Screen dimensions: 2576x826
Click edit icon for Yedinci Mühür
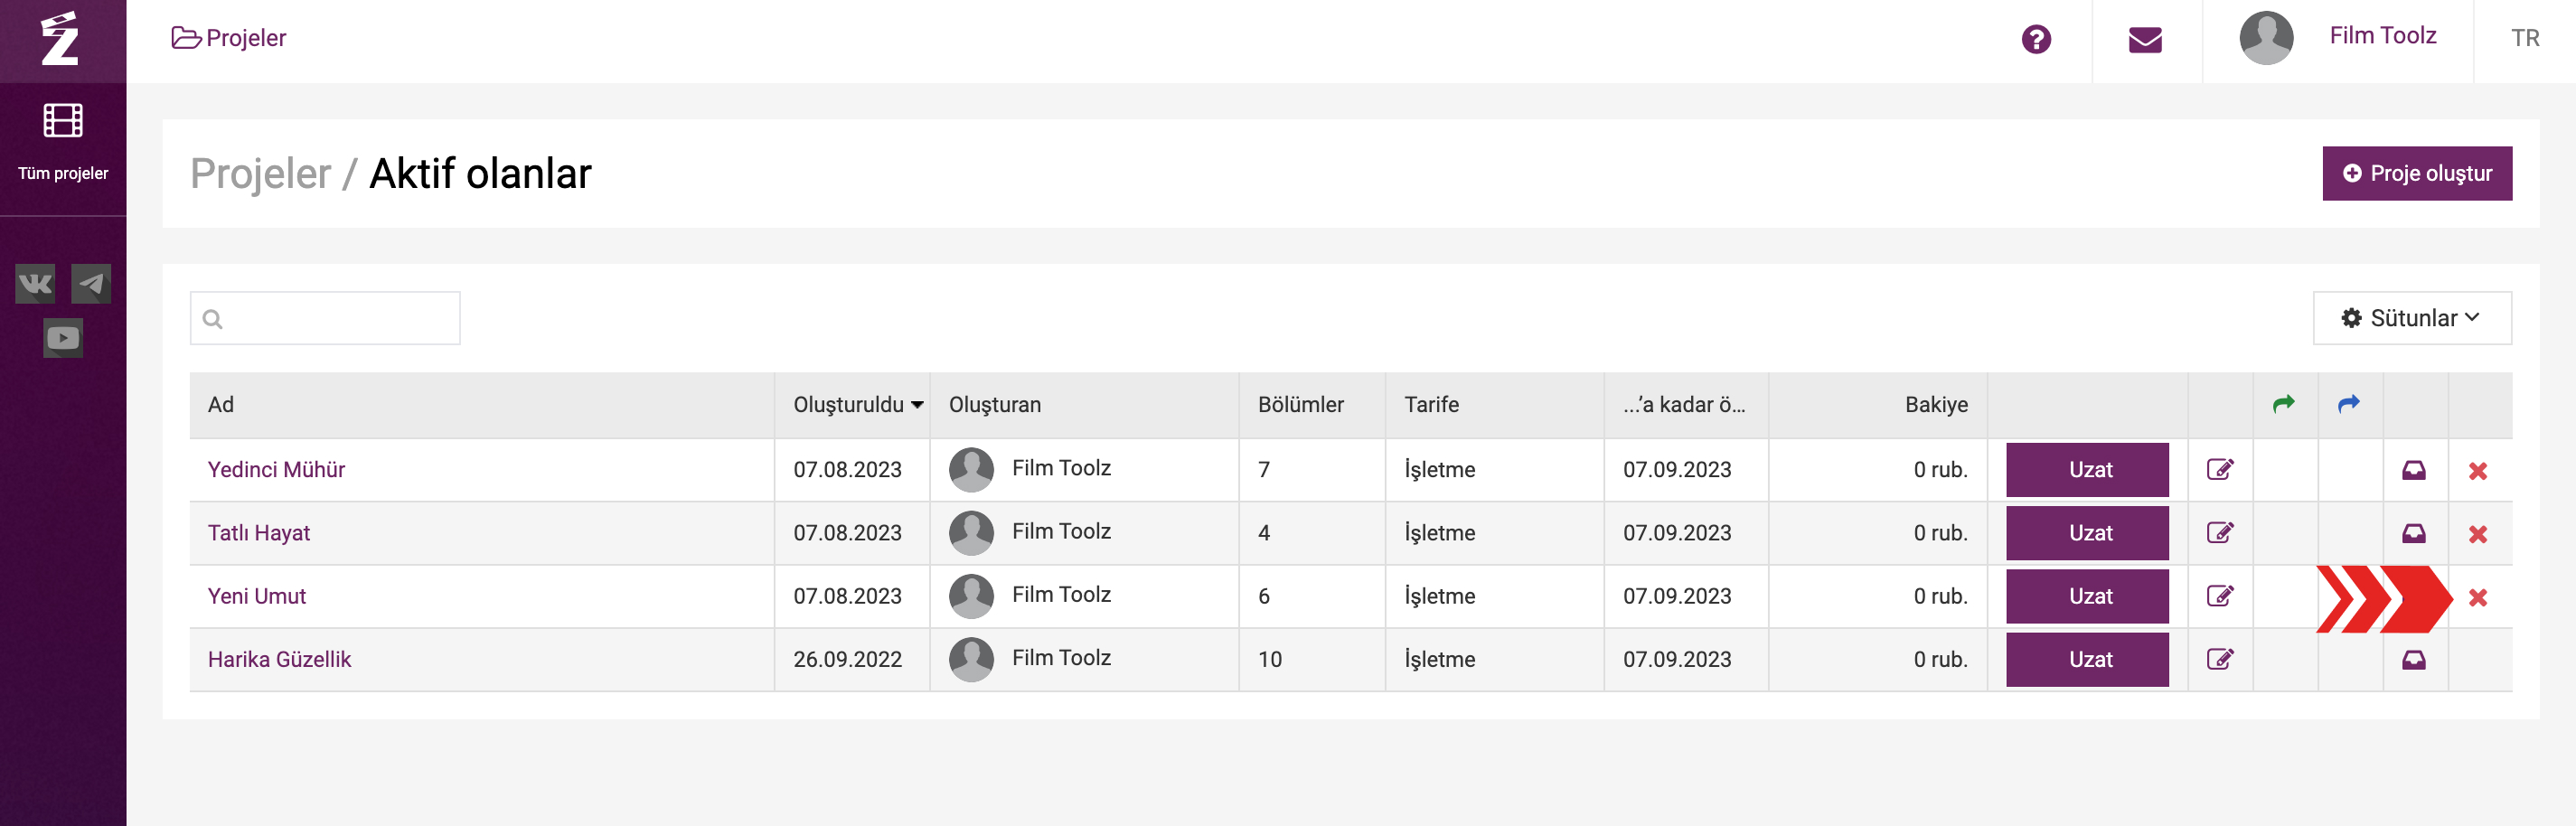point(2219,470)
